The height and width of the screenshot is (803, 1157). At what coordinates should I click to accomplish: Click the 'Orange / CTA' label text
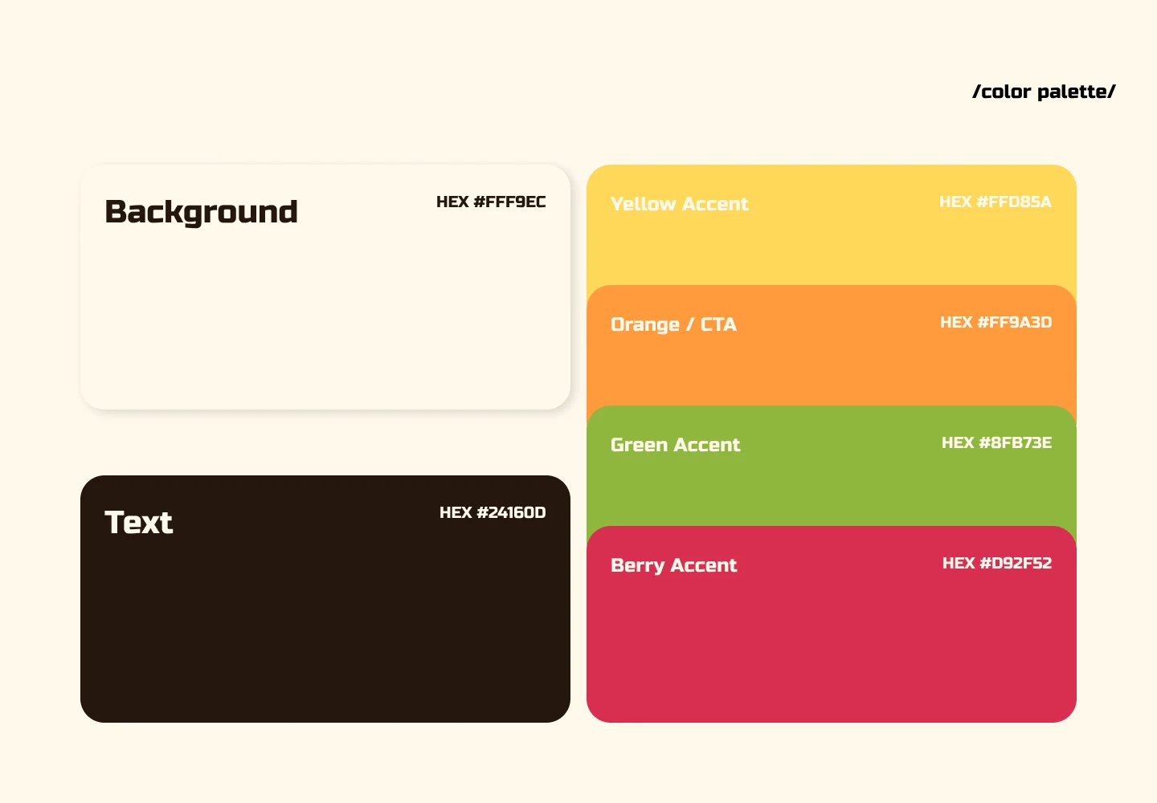(673, 324)
